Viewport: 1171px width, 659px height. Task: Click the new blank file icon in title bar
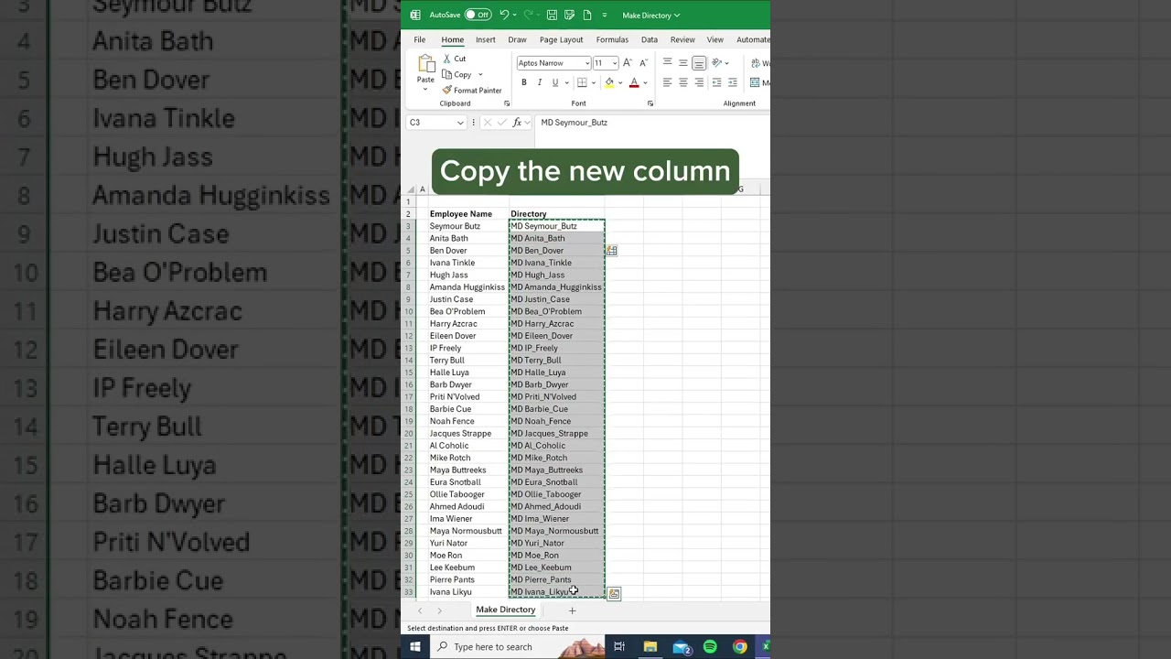(586, 15)
